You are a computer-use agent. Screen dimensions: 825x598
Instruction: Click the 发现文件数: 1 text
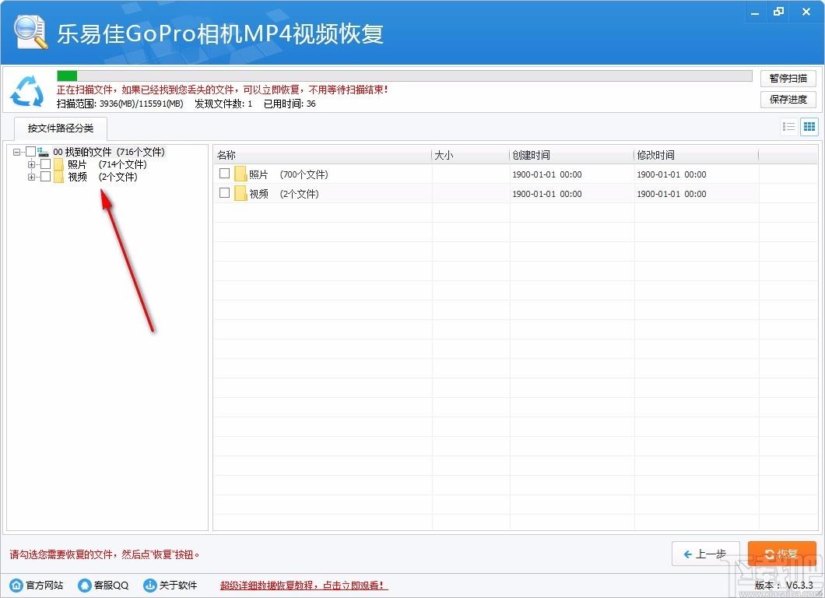coord(223,104)
